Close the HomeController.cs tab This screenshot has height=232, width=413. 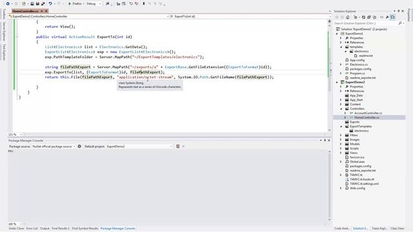[46, 11]
